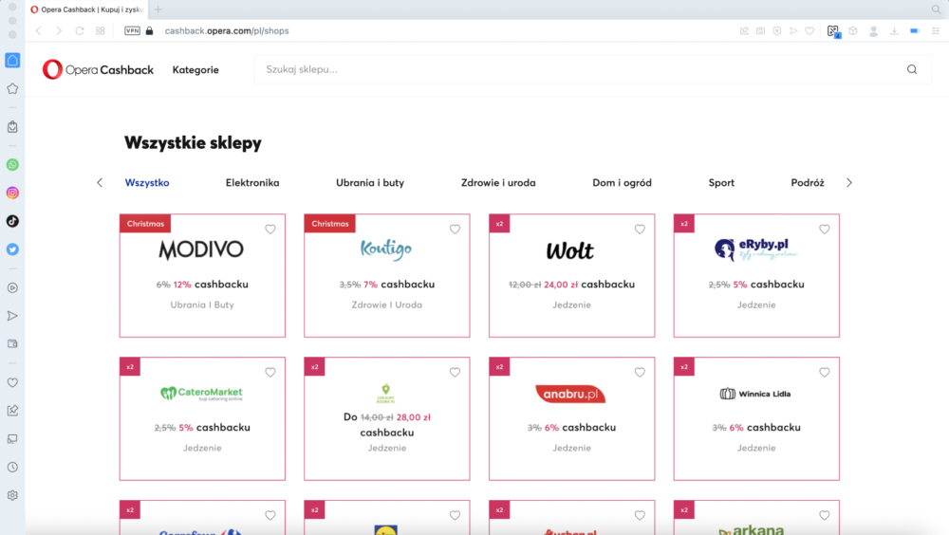
Task: Open WhatsApp in the Opera sidebar
Action: click(12, 165)
